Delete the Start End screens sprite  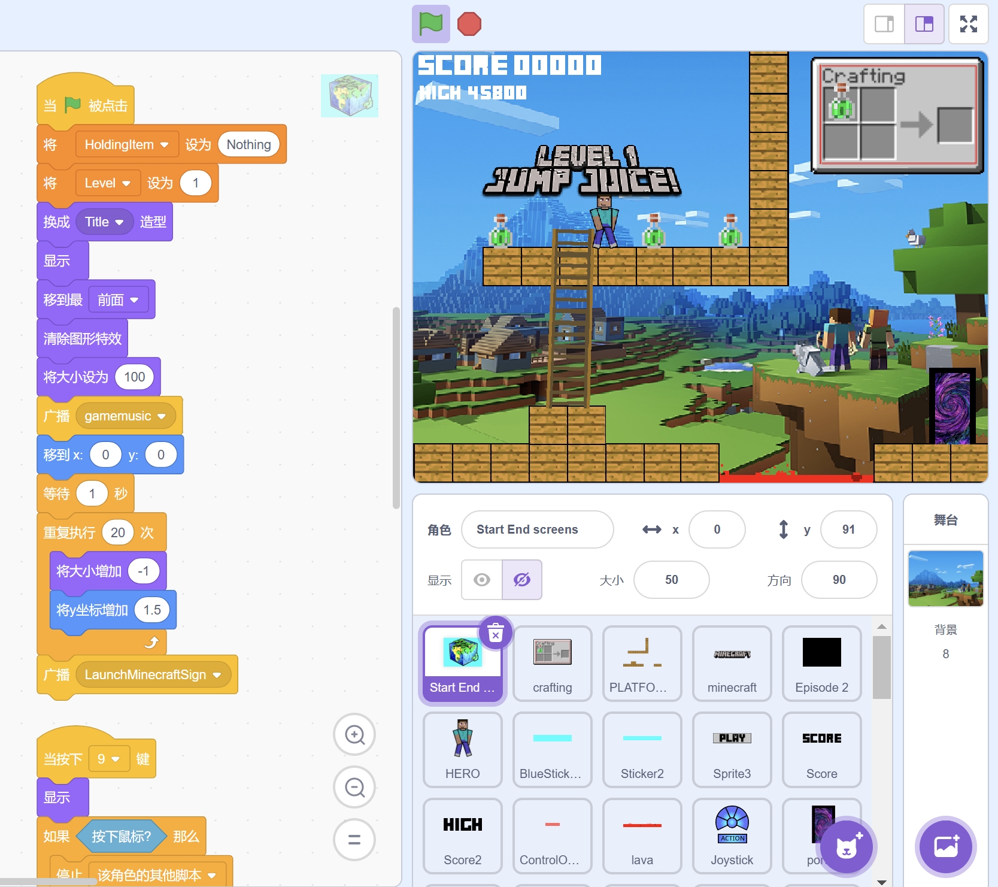(495, 632)
